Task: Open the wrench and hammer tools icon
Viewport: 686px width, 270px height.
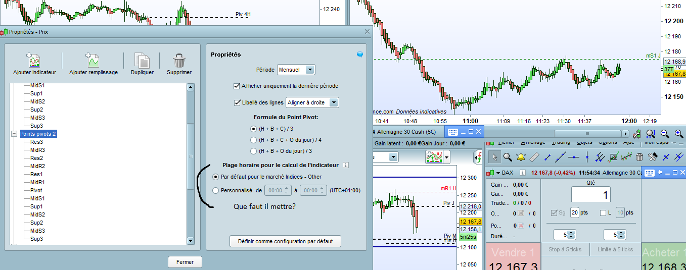Action: 652,157
